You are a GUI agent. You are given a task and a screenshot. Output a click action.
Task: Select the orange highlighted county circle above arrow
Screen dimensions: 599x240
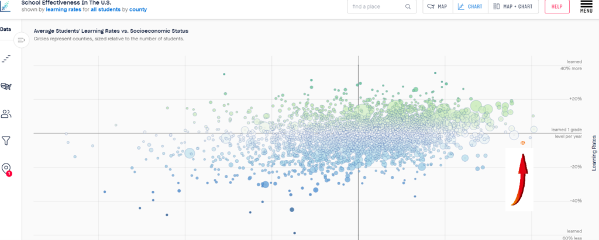(x=523, y=142)
